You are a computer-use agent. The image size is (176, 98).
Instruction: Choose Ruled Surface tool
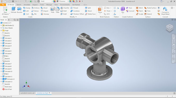[150, 8]
